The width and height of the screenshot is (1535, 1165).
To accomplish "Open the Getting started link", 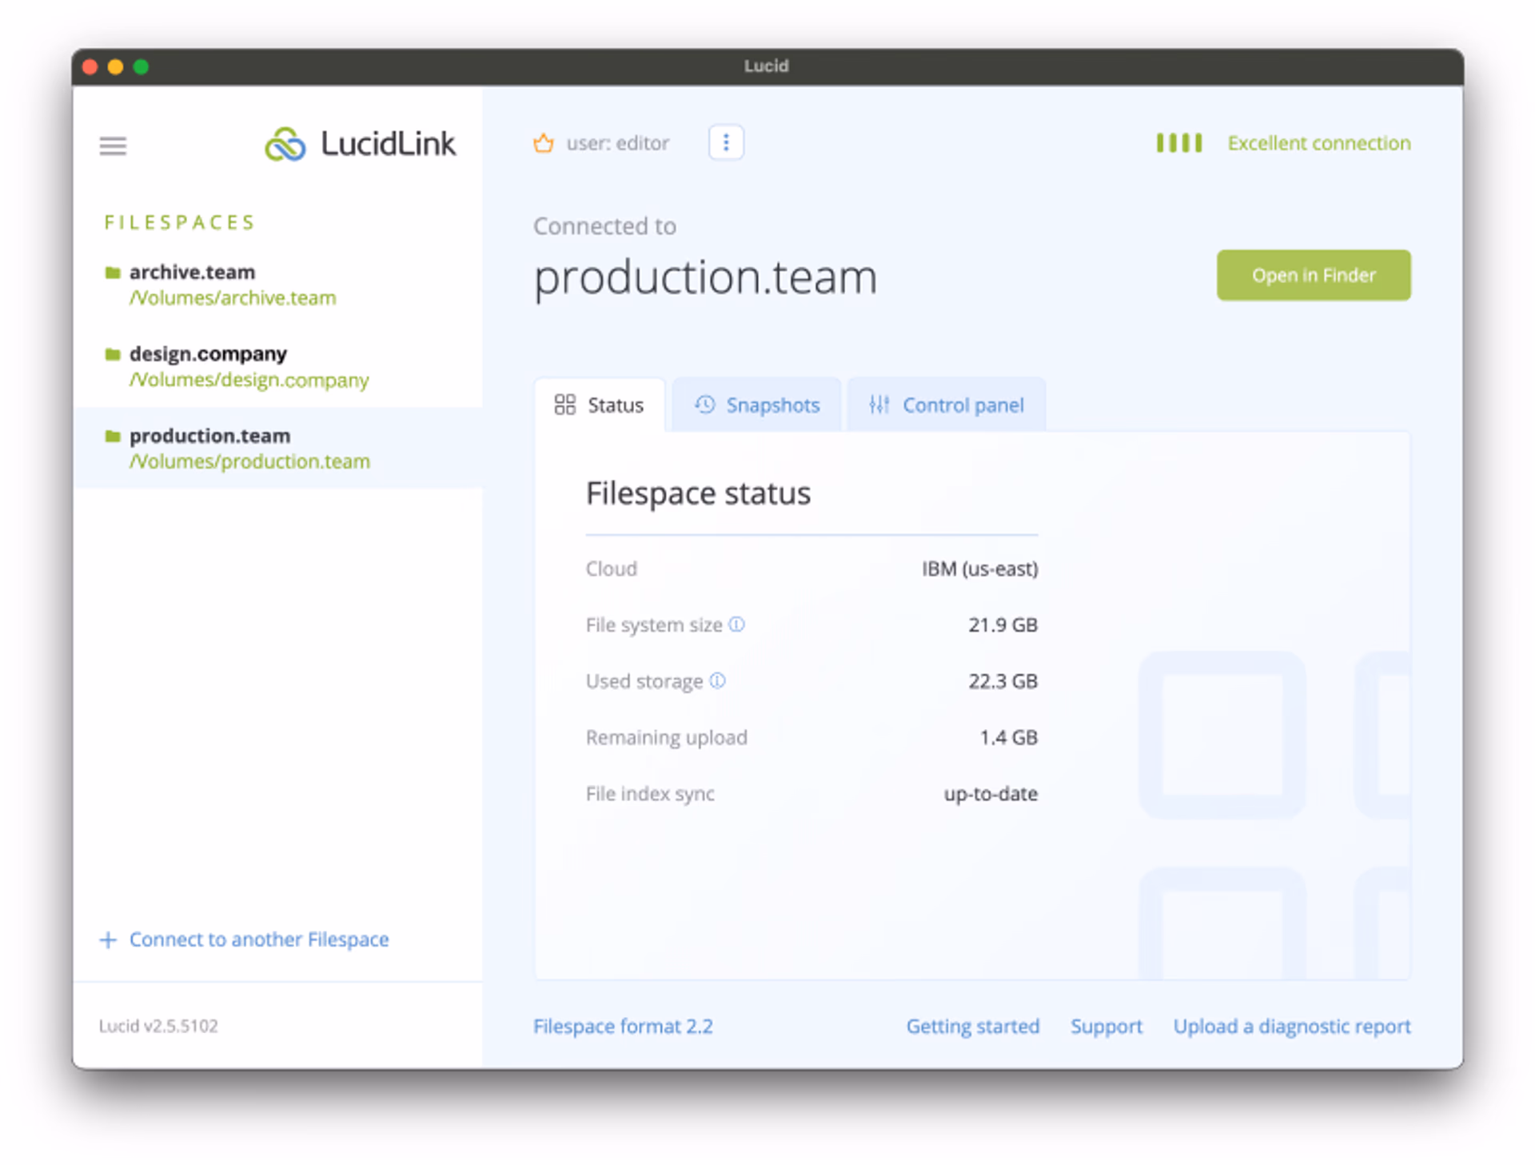I will coord(972,1026).
